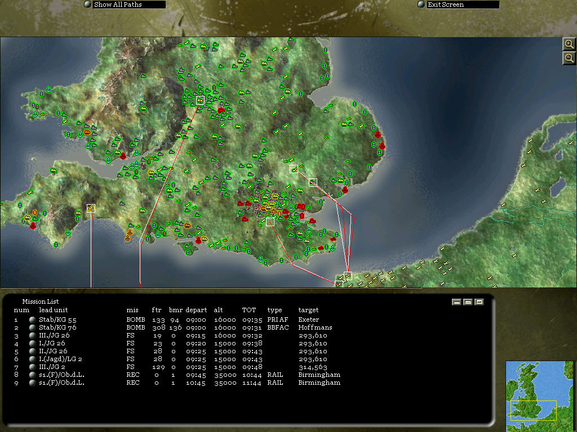Click fighter count 308
Screen dimensions: 577x432
tap(158, 327)
